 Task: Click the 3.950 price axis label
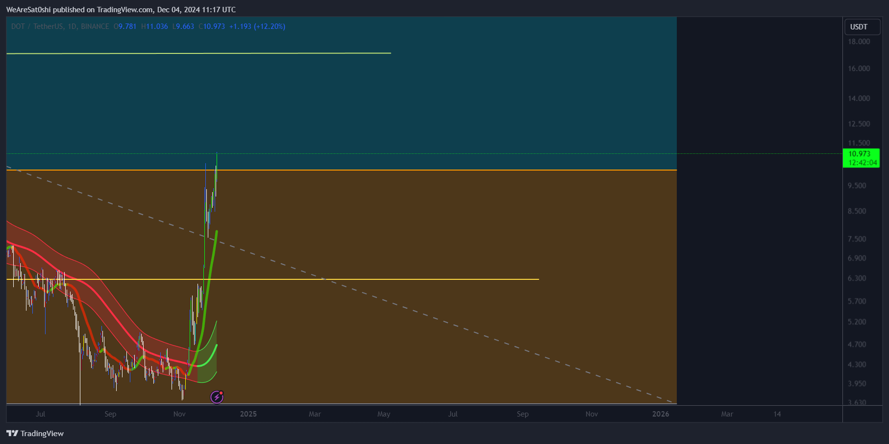click(857, 384)
